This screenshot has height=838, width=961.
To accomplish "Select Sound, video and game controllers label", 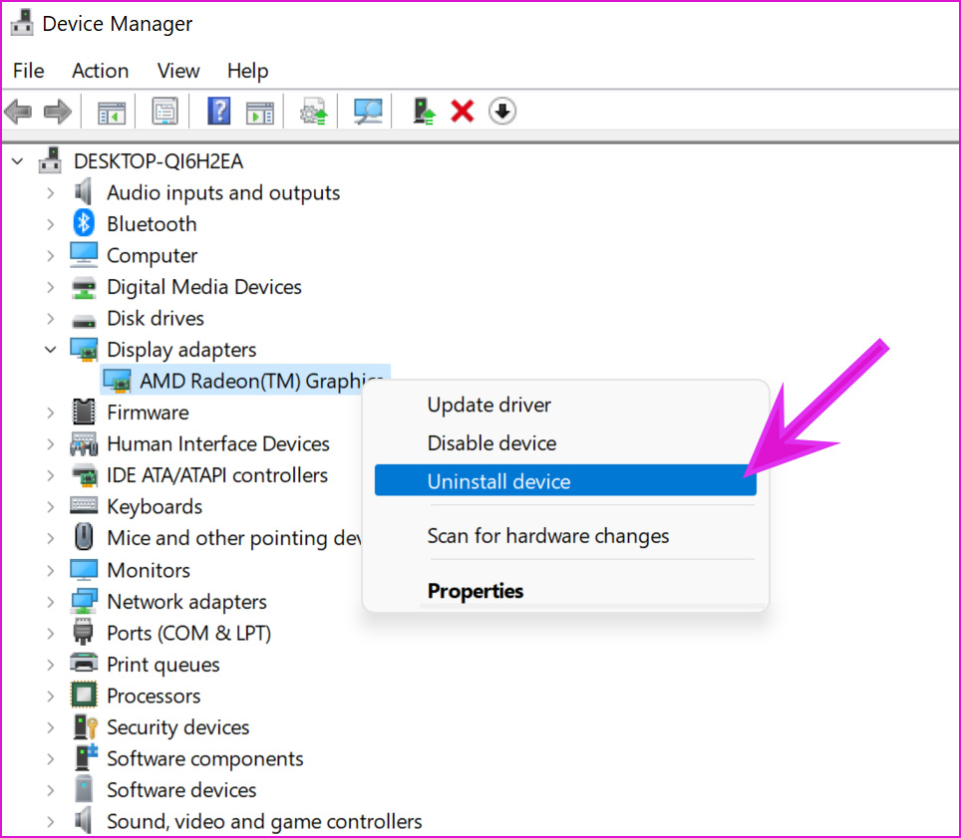I will pyautogui.click(x=264, y=821).
